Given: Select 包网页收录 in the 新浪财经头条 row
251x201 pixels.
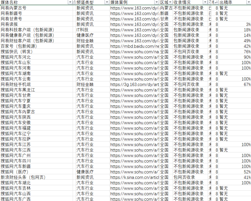Looking at the screenshot, I should click(190, 177).
